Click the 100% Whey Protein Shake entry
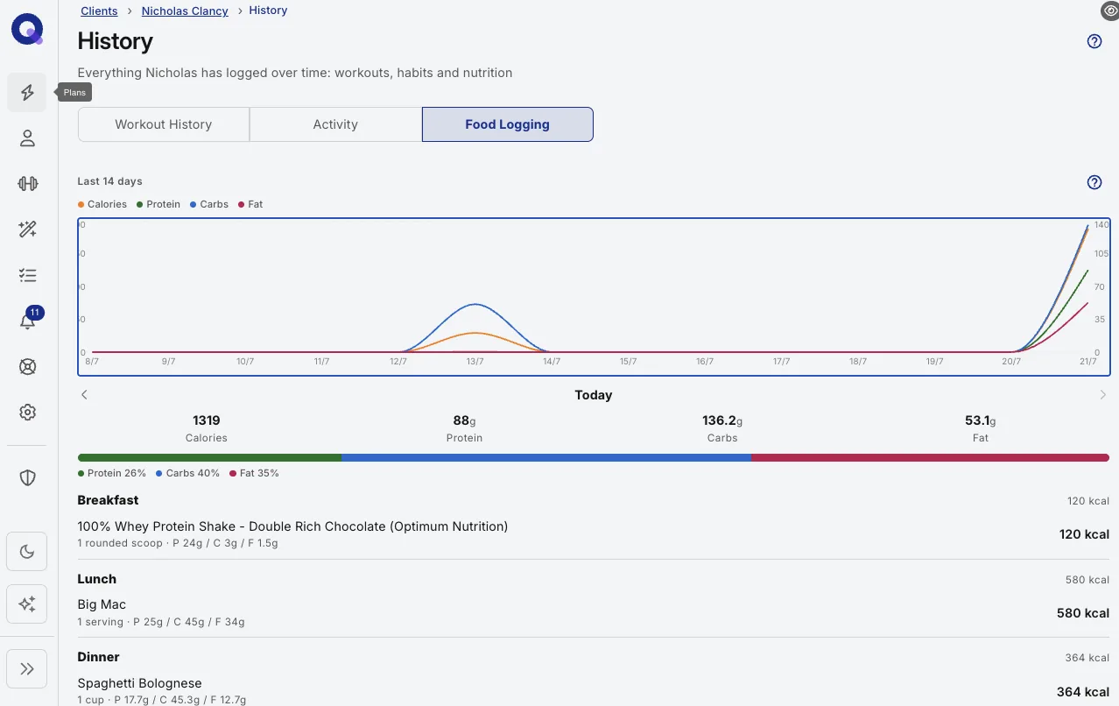Screen dimensions: 1119x706 594,534
